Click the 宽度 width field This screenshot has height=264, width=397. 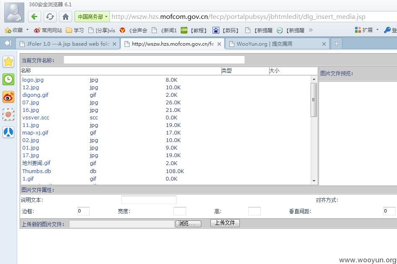point(180,211)
